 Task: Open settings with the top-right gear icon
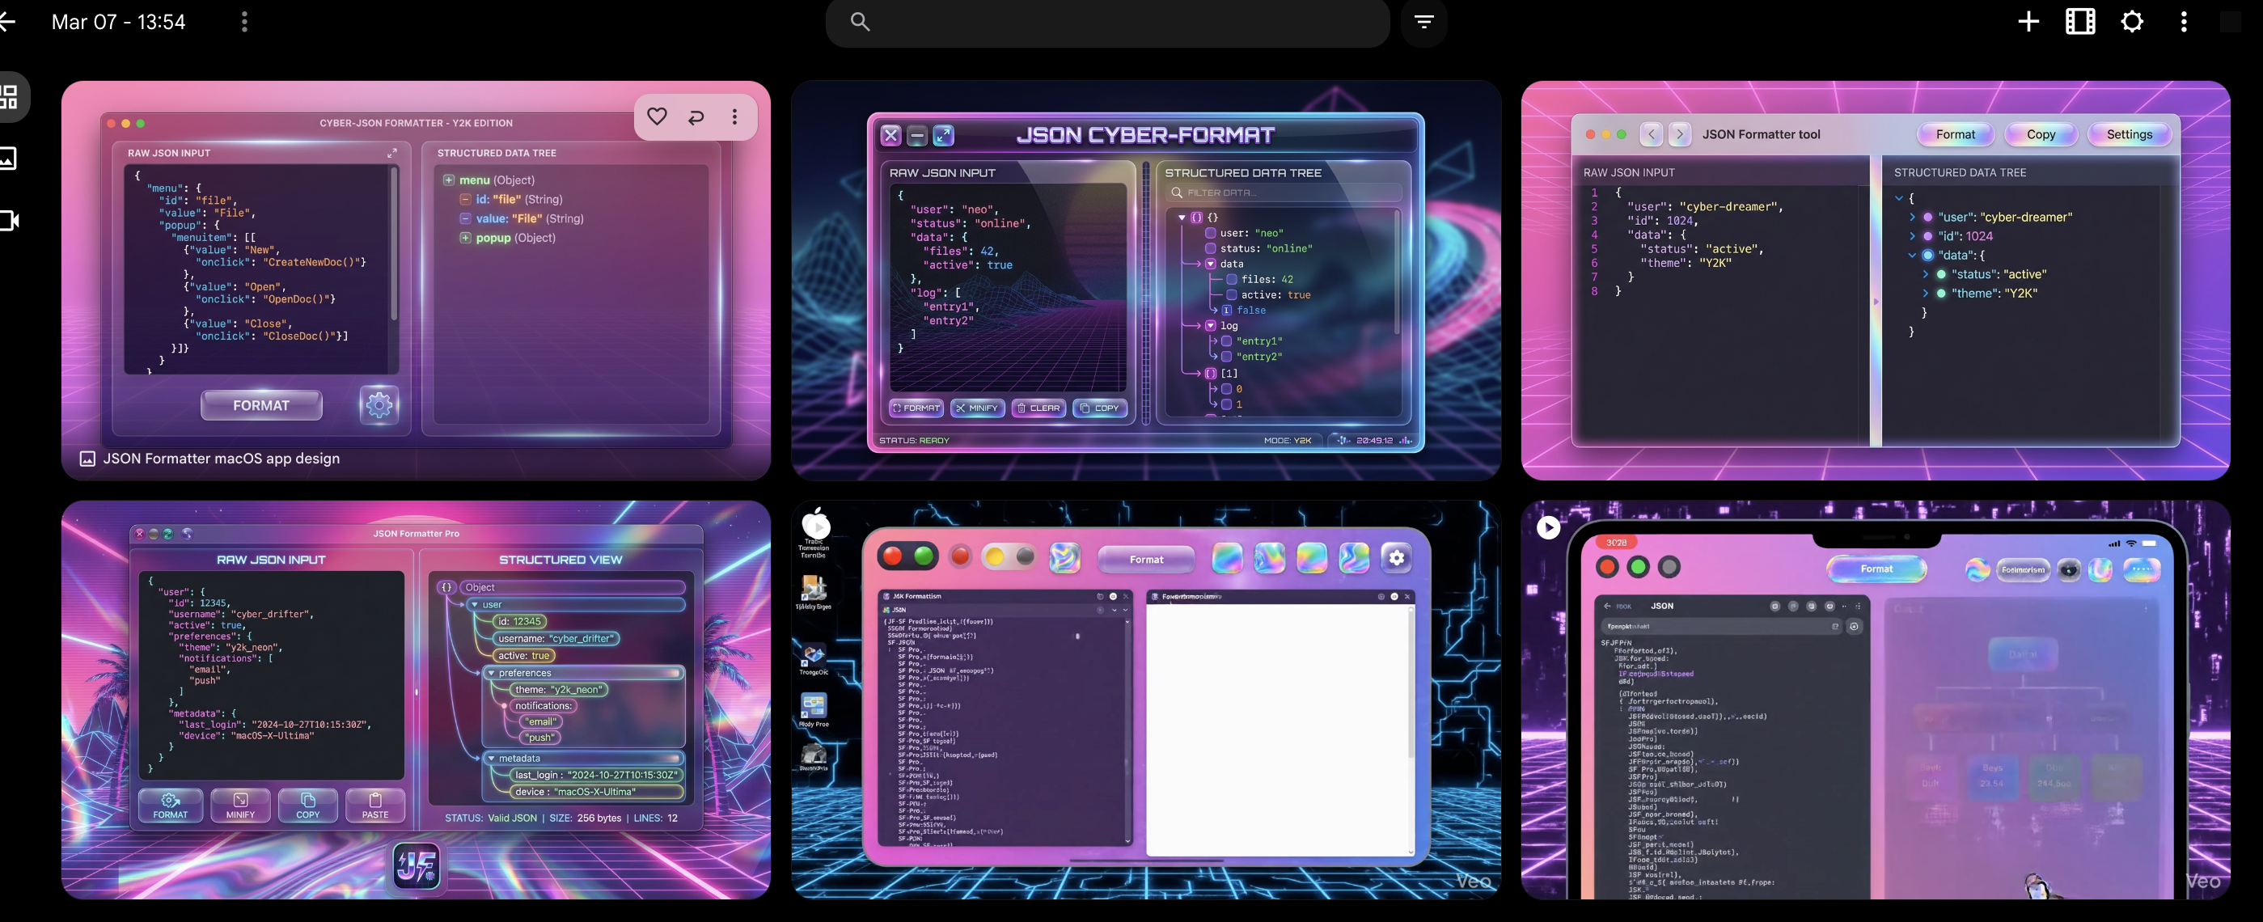[x=2132, y=22]
